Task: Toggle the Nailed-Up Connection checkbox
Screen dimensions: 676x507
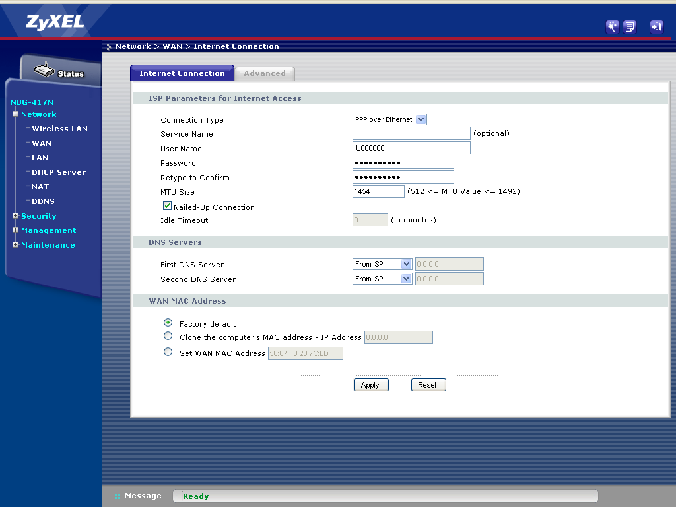Action: [x=167, y=206]
